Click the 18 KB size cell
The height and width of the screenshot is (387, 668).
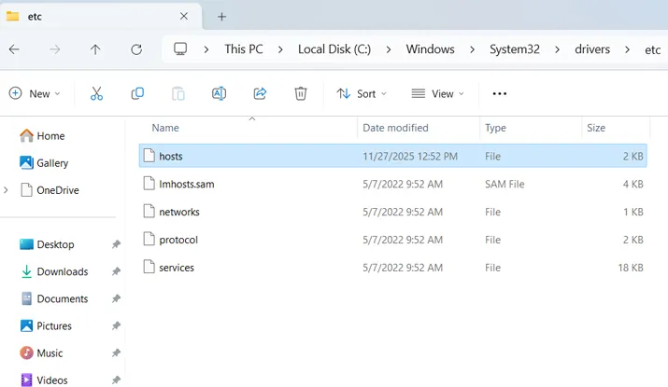tap(631, 268)
